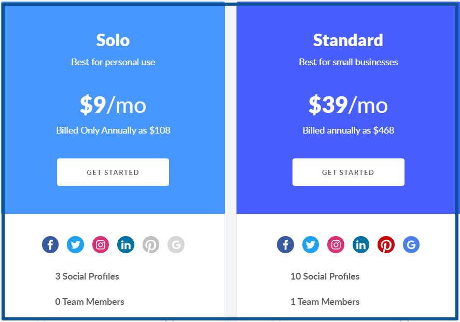Click the blue Google icon in Standard plan
Screen dimensions: 460x322
[411, 244]
